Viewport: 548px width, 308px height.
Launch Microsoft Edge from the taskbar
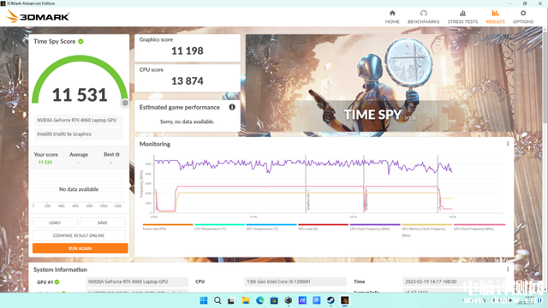tap(259, 300)
